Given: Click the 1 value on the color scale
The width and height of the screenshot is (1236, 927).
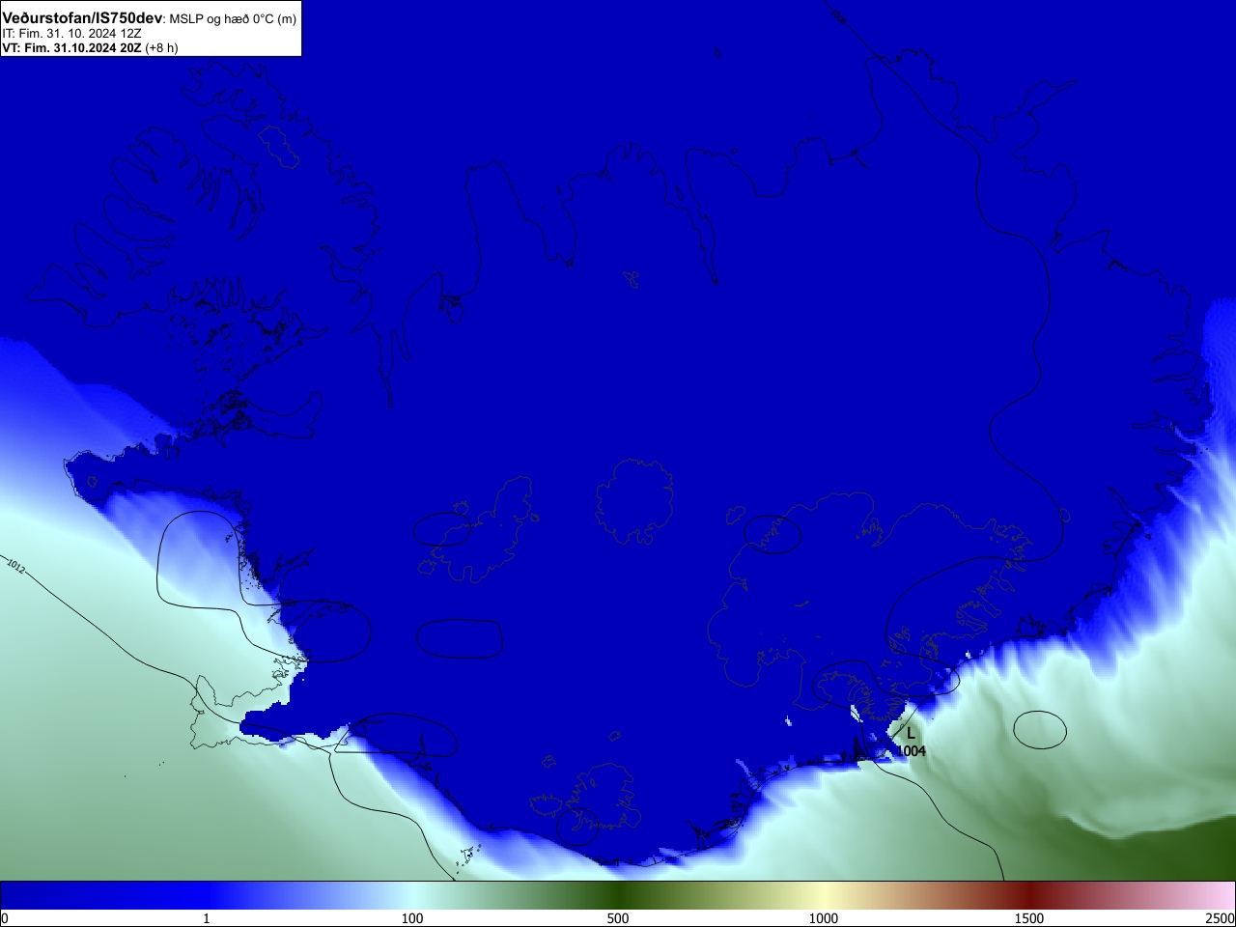Looking at the screenshot, I should click(206, 918).
